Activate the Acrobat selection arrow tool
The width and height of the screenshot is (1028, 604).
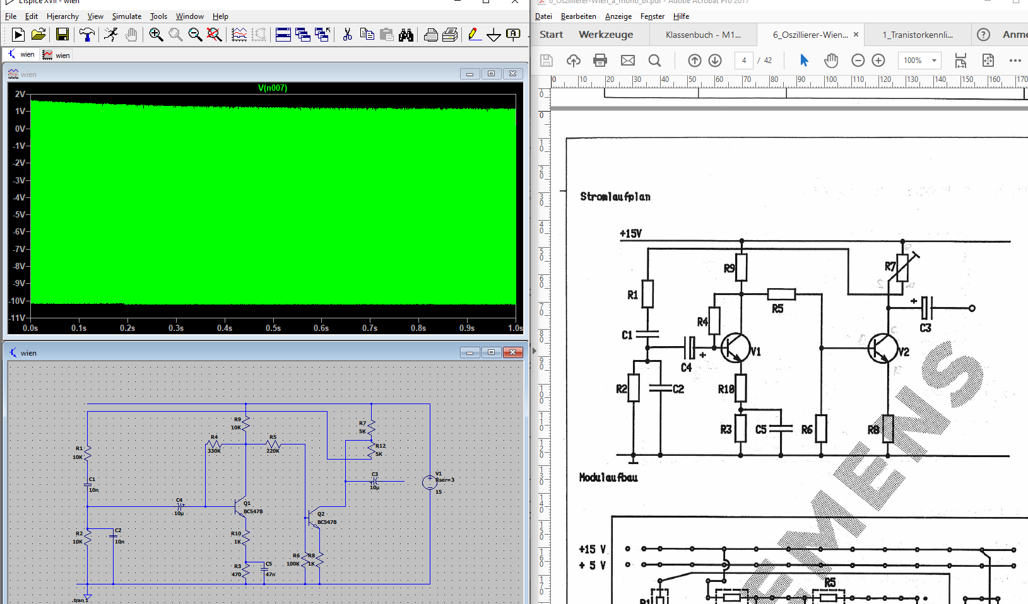pyautogui.click(x=804, y=61)
